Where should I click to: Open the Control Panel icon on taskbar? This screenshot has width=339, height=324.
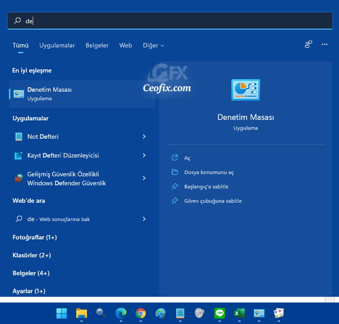click(x=259, y=313)
